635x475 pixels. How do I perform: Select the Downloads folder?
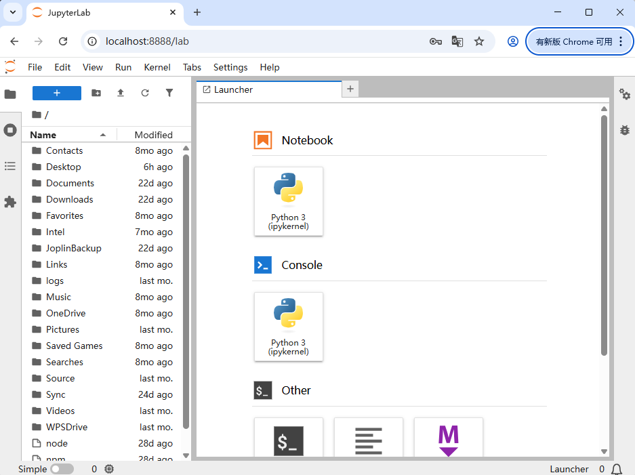click(102, 199)
